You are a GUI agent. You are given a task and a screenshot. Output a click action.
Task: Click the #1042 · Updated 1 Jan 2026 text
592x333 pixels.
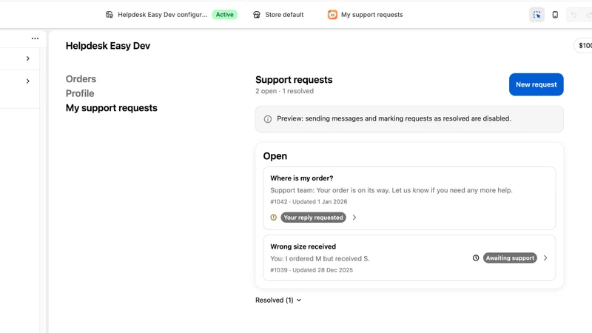click(x=309, y=201)
